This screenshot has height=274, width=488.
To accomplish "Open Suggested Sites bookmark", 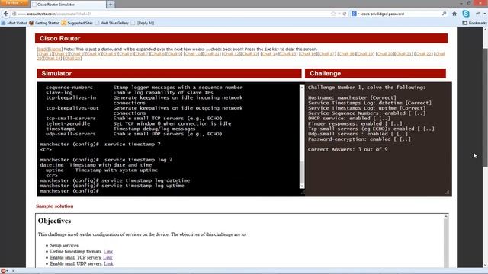I will pyautogui.click(x=77, y=23).
